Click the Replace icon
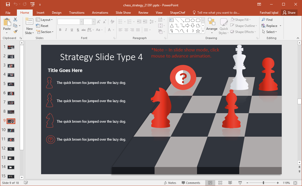Image resolution: width=302 pixels, height=186 pixels. pyautogui.click(x=271, y=26)
